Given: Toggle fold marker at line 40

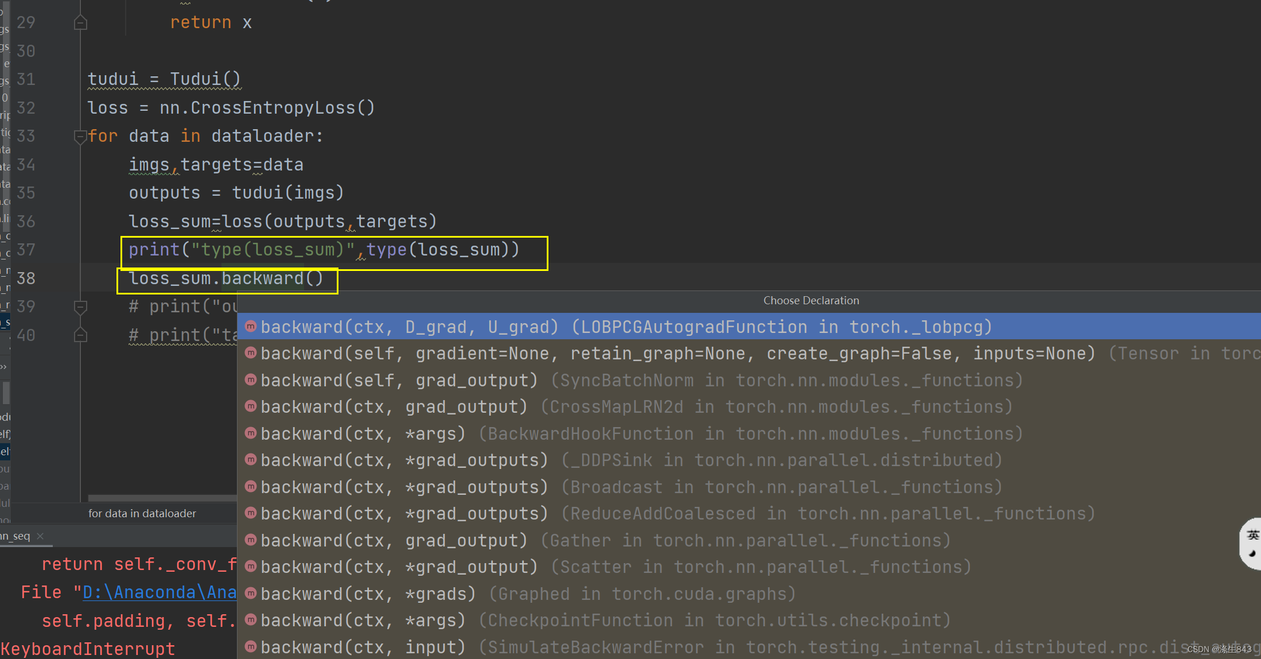Looking at the screenshot, I should point(80,335).
